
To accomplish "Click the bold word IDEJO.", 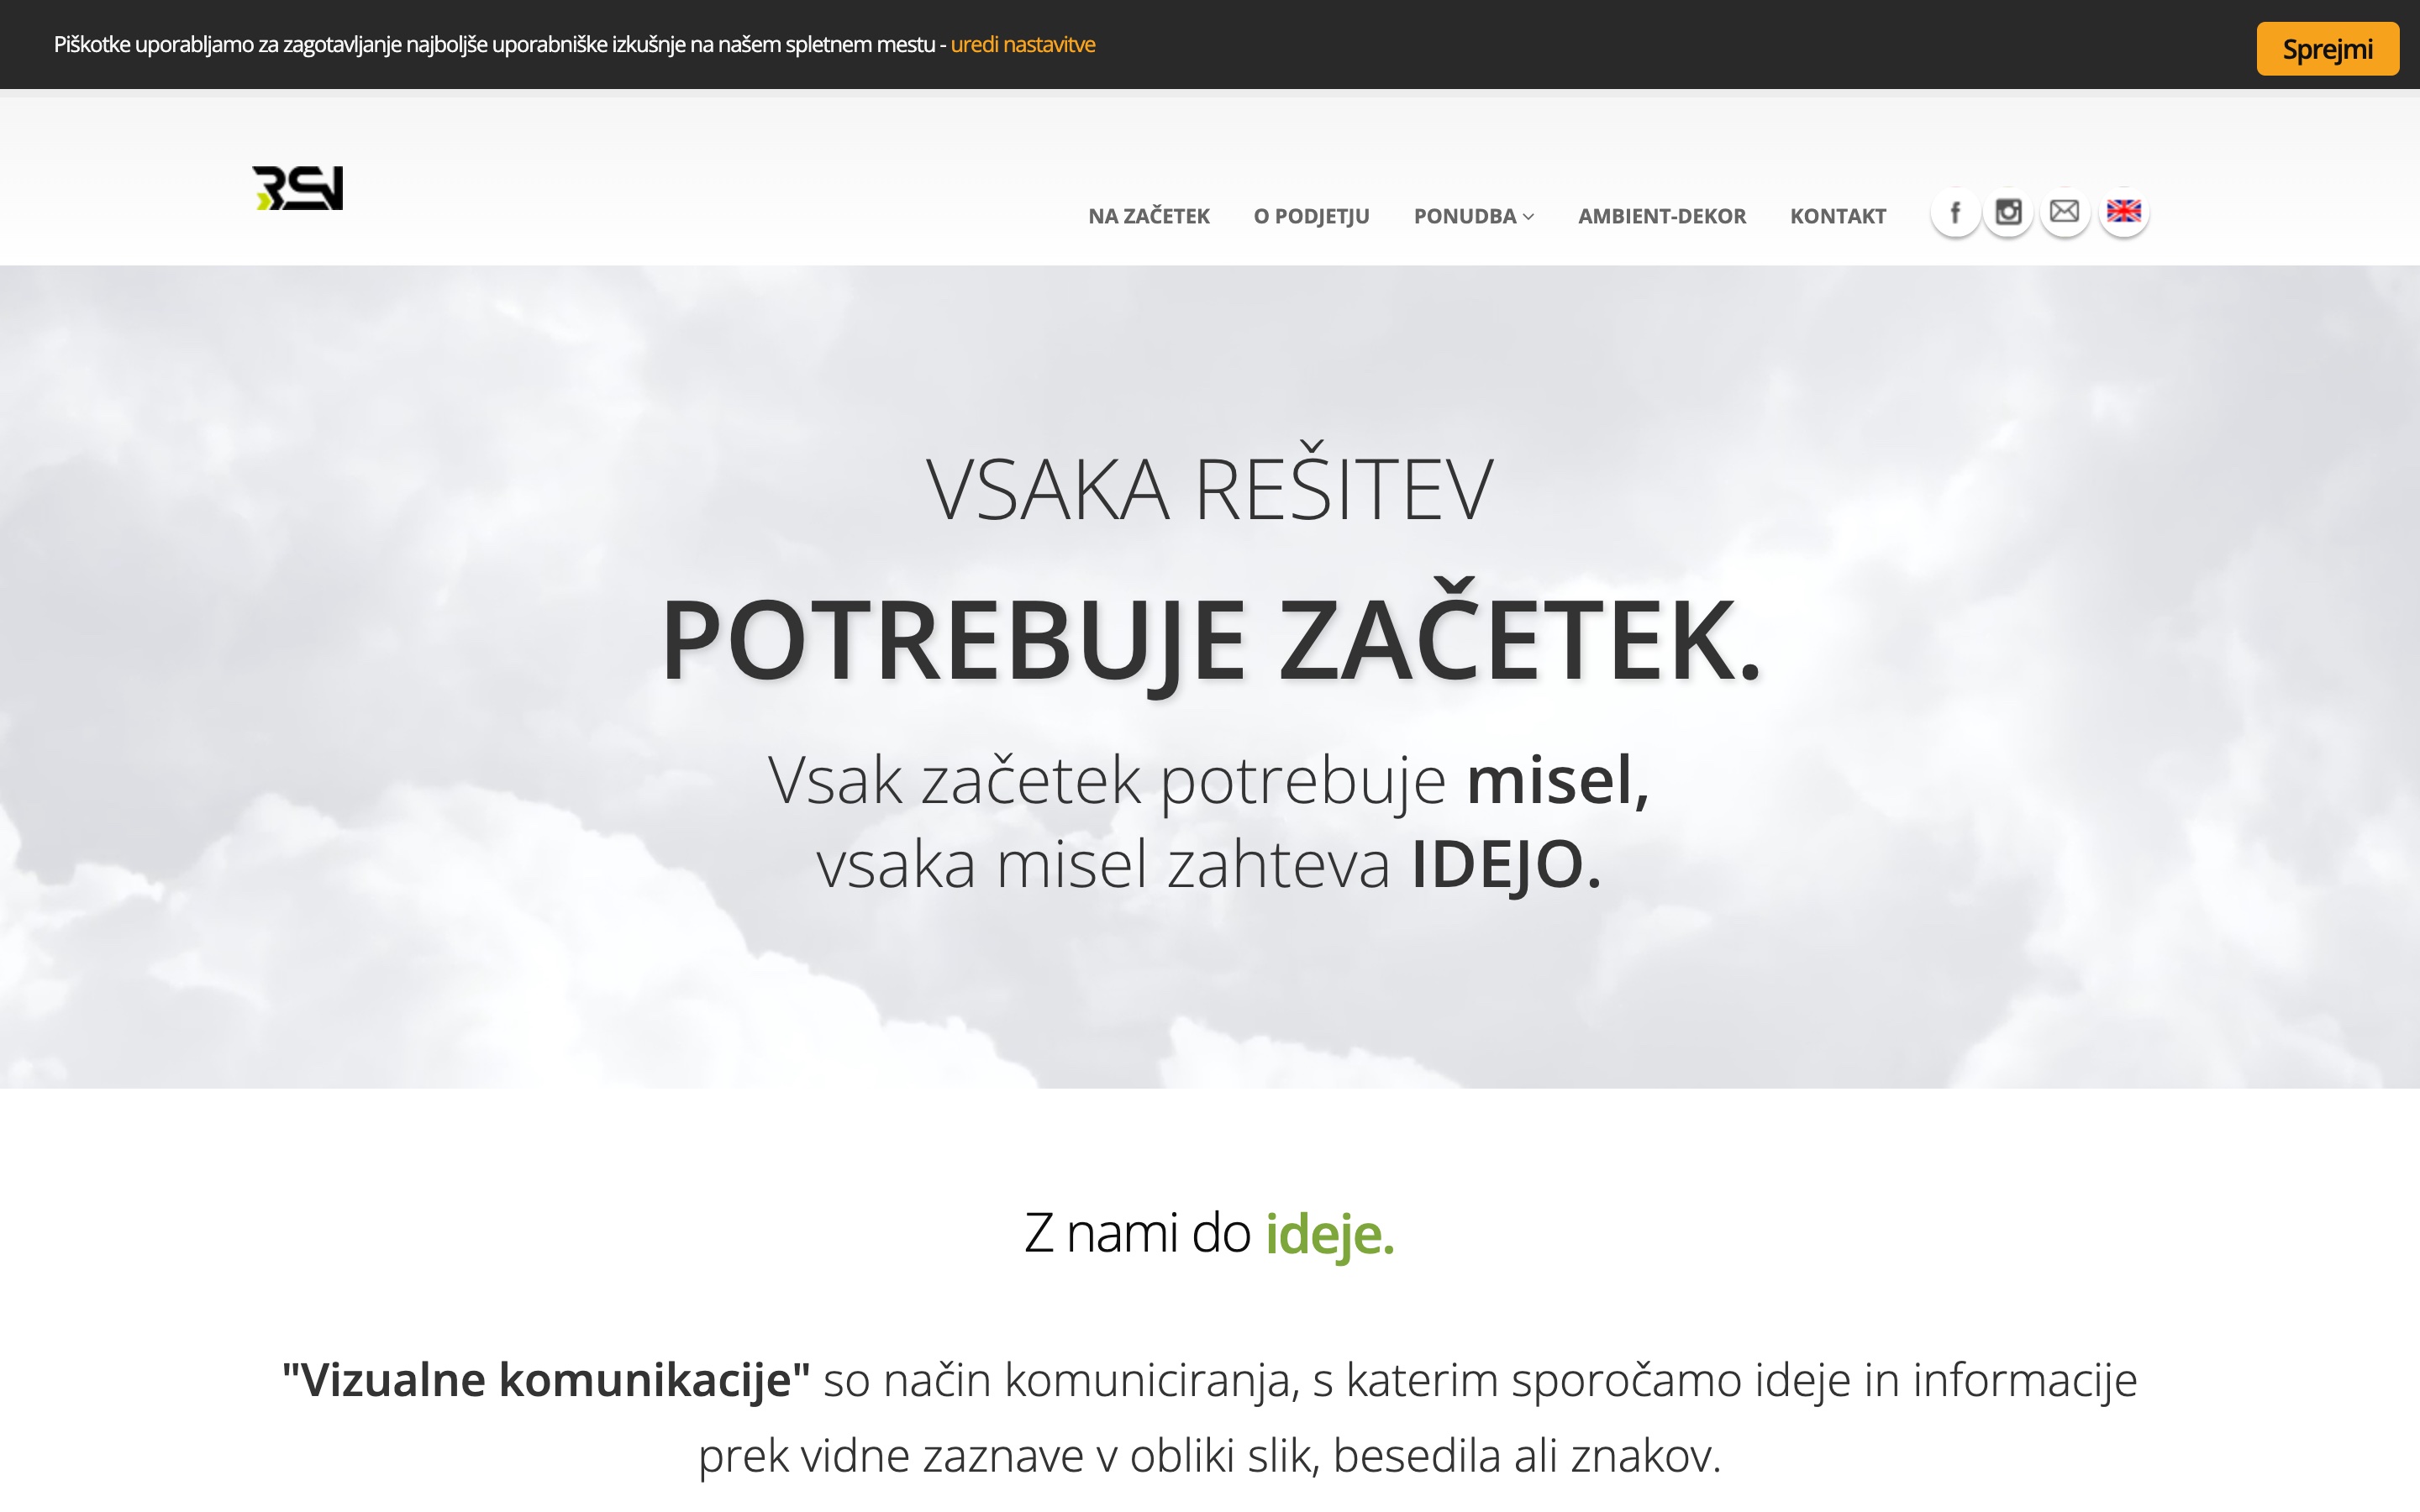I will click(x=1506, y=864).
